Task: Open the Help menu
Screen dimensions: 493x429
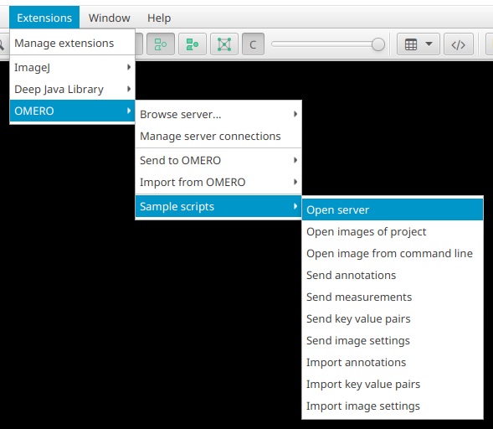Action: click(x=159, y=18)
